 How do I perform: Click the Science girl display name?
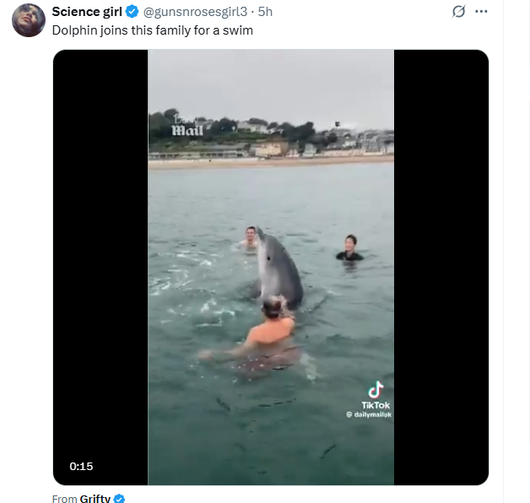pyautogui.click(x=87, y=12)
